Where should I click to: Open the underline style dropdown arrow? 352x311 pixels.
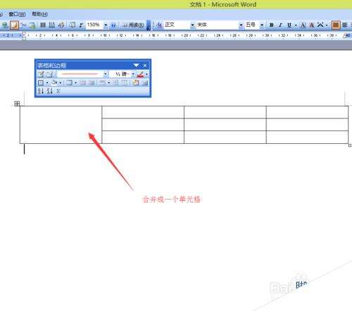[296, 25]
